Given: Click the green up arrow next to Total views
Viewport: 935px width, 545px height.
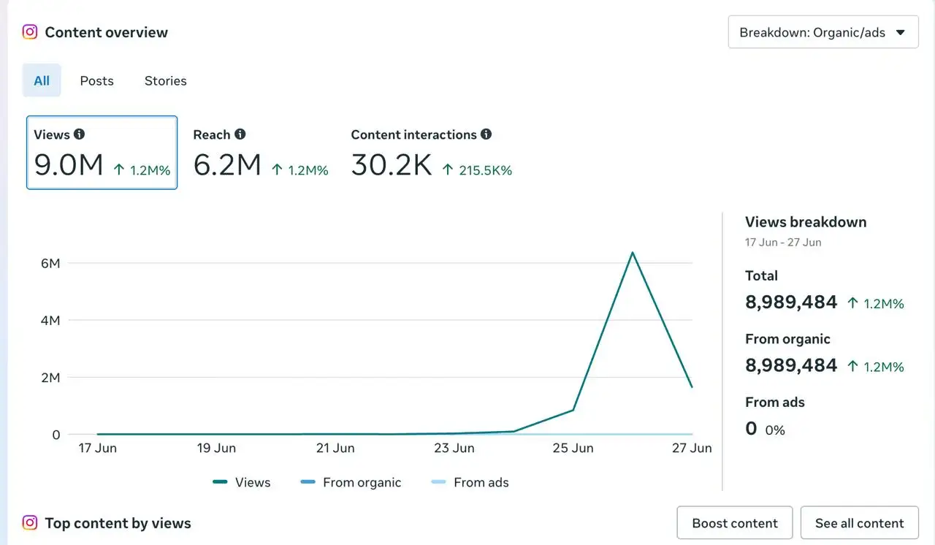Looking at the screenshot, I should click(852, 303).
